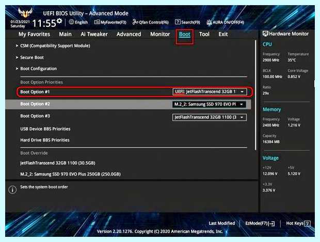
Task: Boot override from M.2_2 Samsung SSD 970
Action: pos(70,174)
